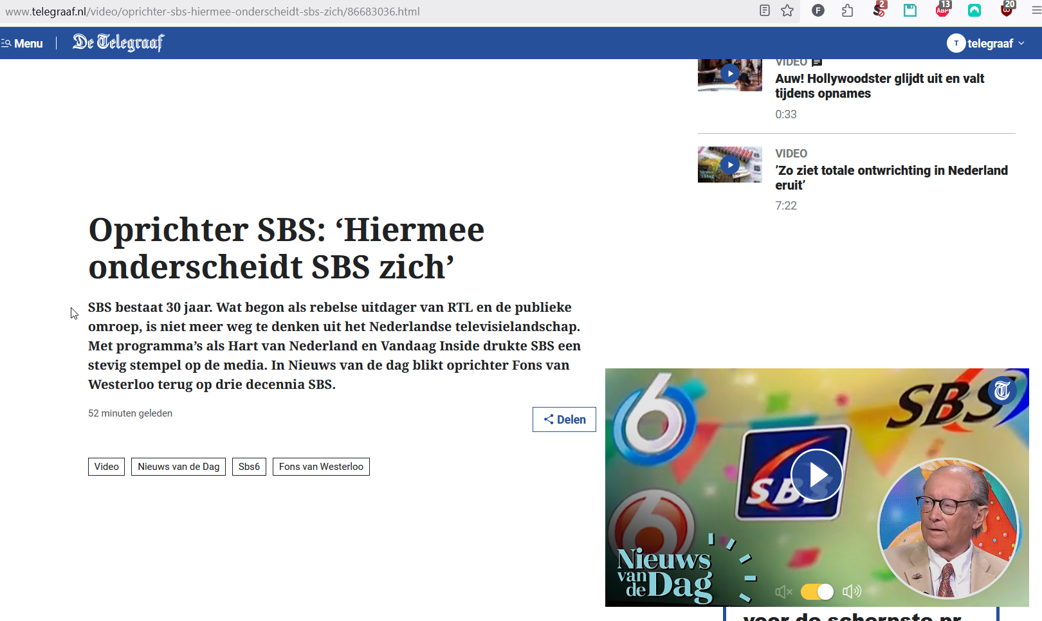The height and width of the screenshot is (621, 1042).
Task: Click the muted speaker icon on video
Action: [783, 591]
